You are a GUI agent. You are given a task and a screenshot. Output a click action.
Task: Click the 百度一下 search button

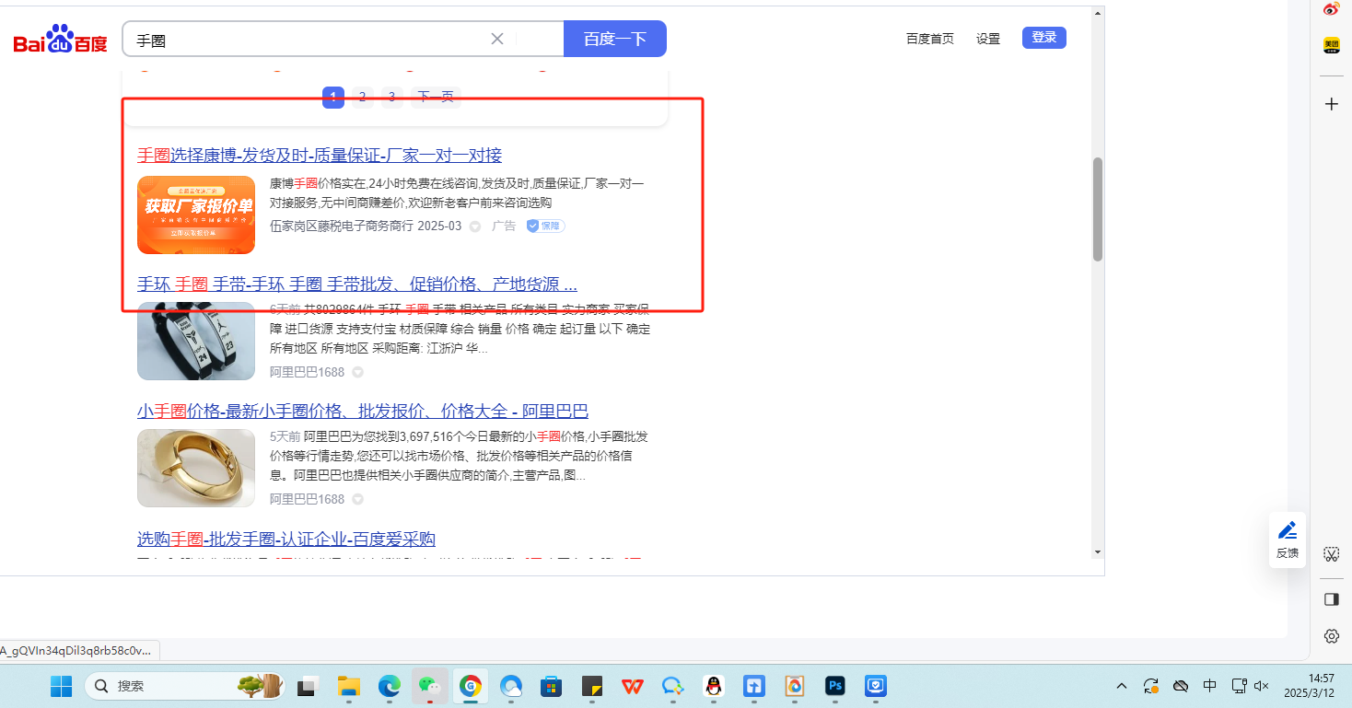click(614, 39)
